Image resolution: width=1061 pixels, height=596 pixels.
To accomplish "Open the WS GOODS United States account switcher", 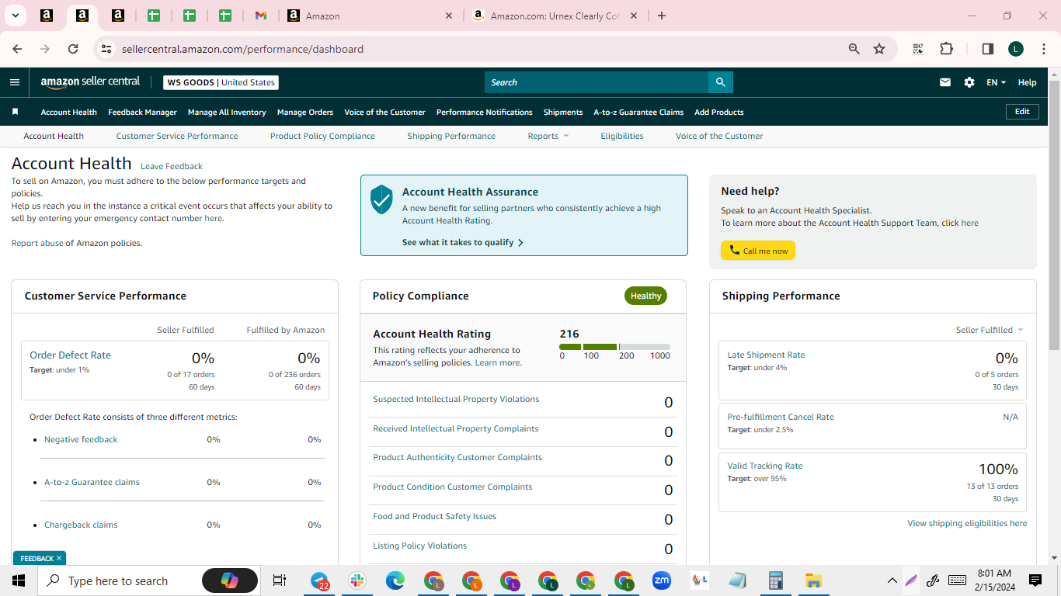I will point(221,82).
